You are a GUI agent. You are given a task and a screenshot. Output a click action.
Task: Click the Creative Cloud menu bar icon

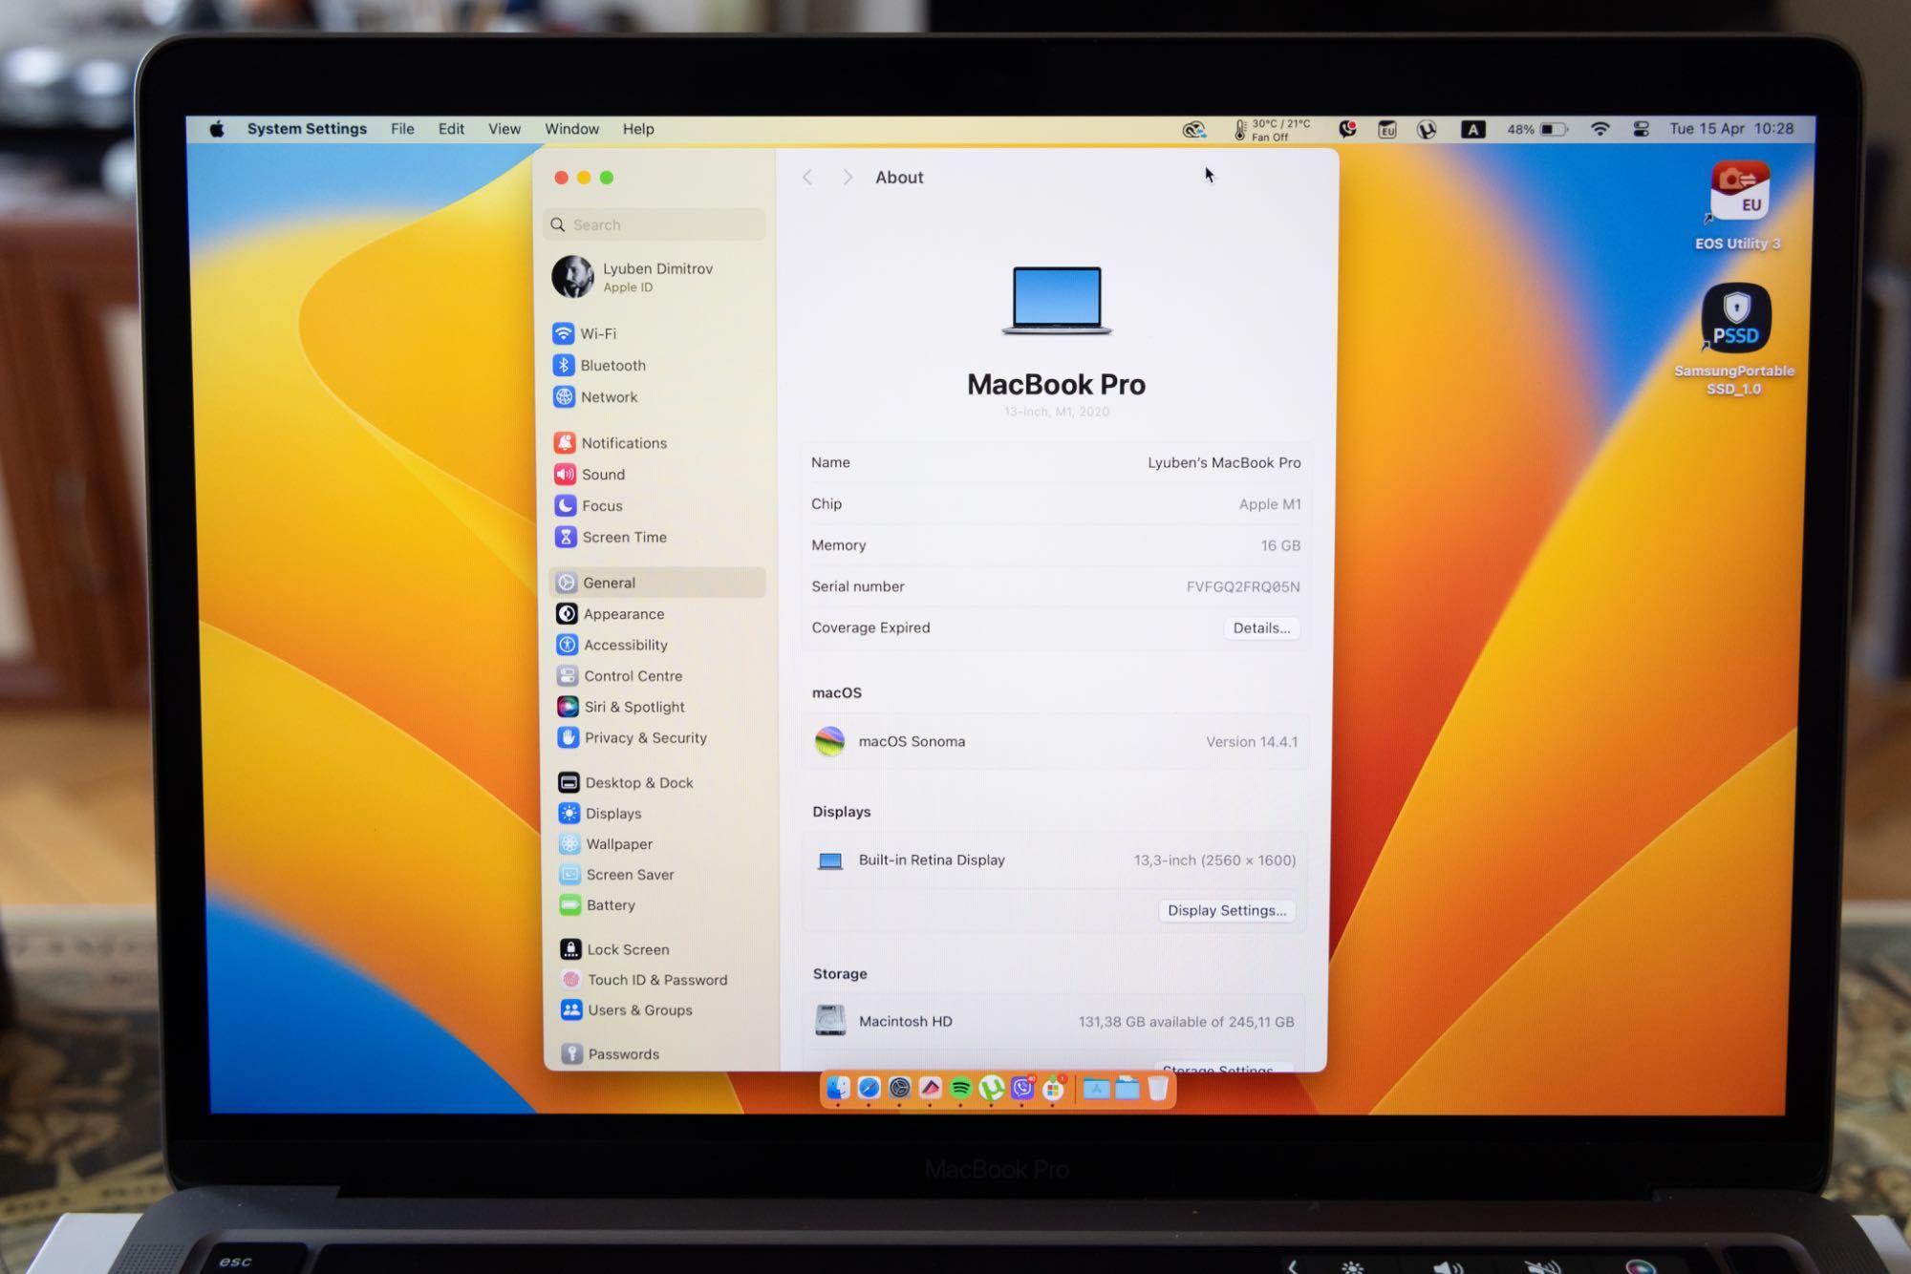tap(1193, 130)
